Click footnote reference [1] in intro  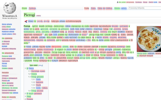[x=43, y=34]
